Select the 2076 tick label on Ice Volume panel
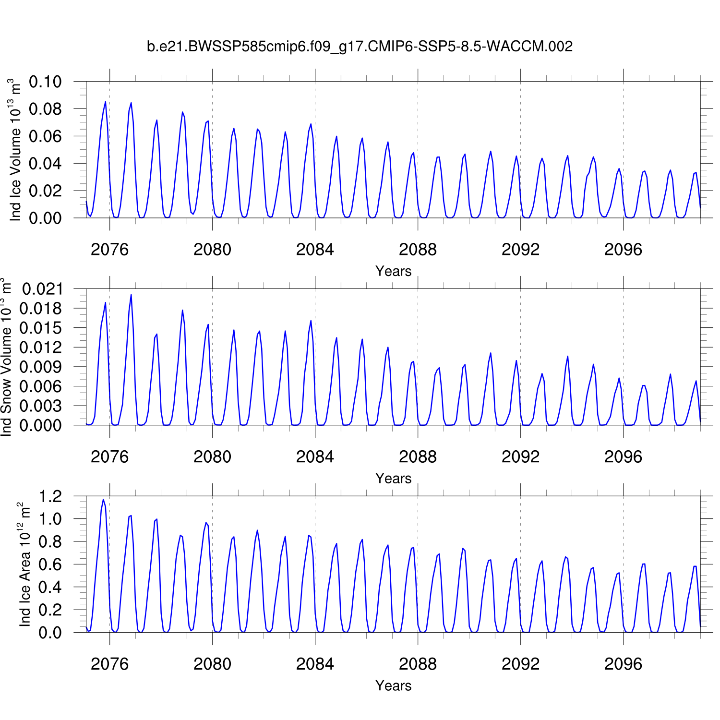The image size is (720, 720). (109, 250)
